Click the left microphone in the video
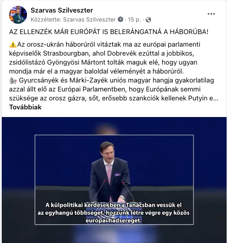The image size is (227, 243). click(100, 190)
